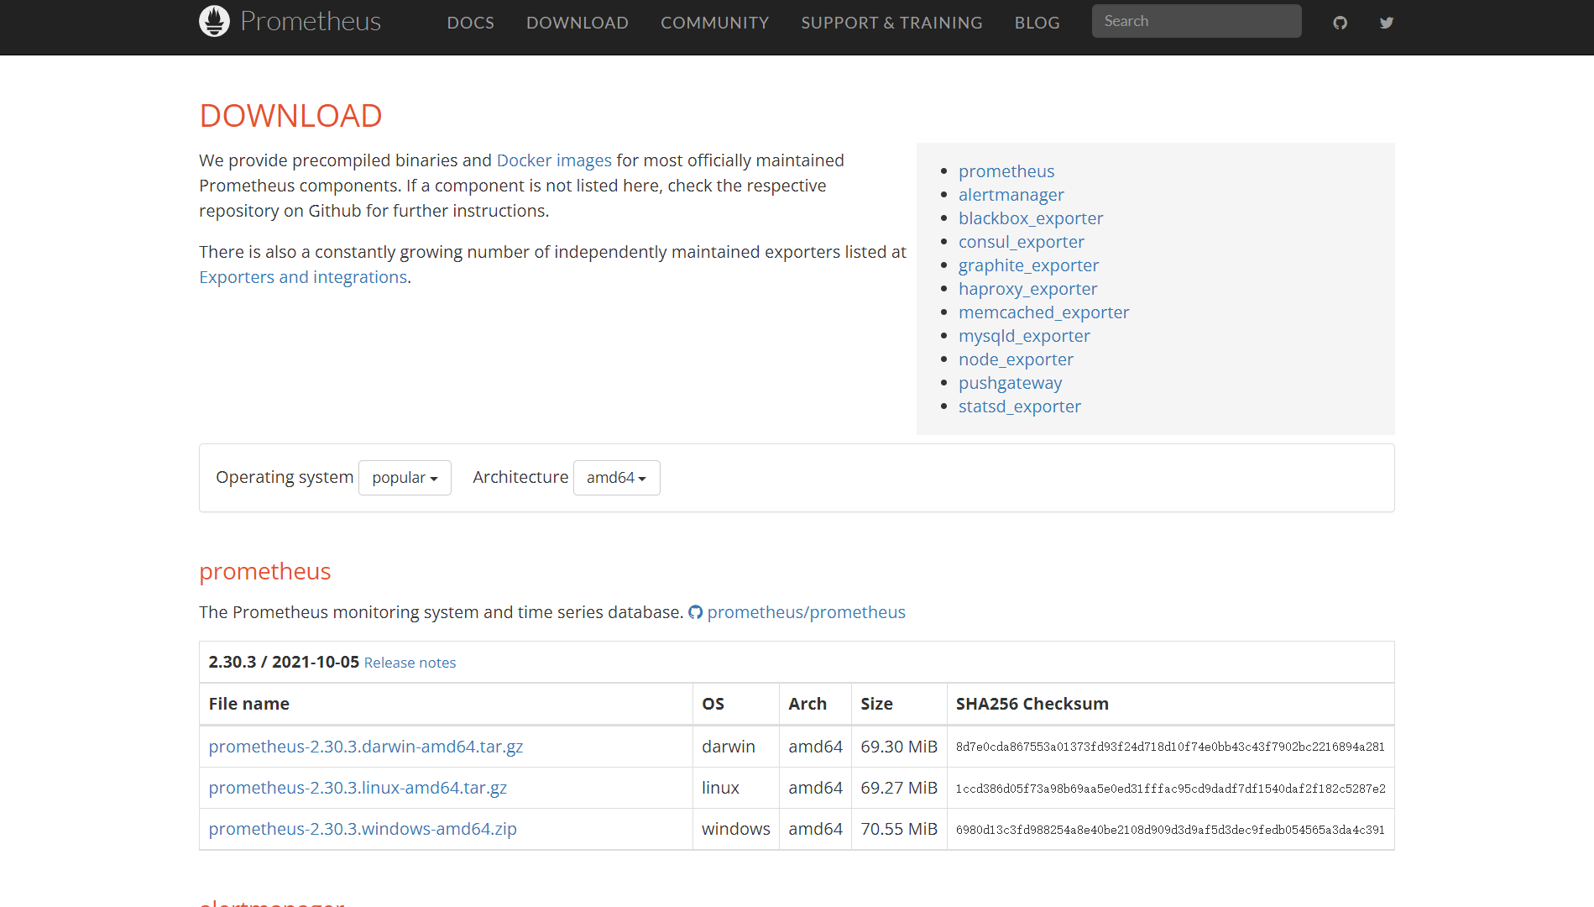Open the GitHub icon in the top bar
Viewport: 1594px width, 907px height.
point(1339,22)
